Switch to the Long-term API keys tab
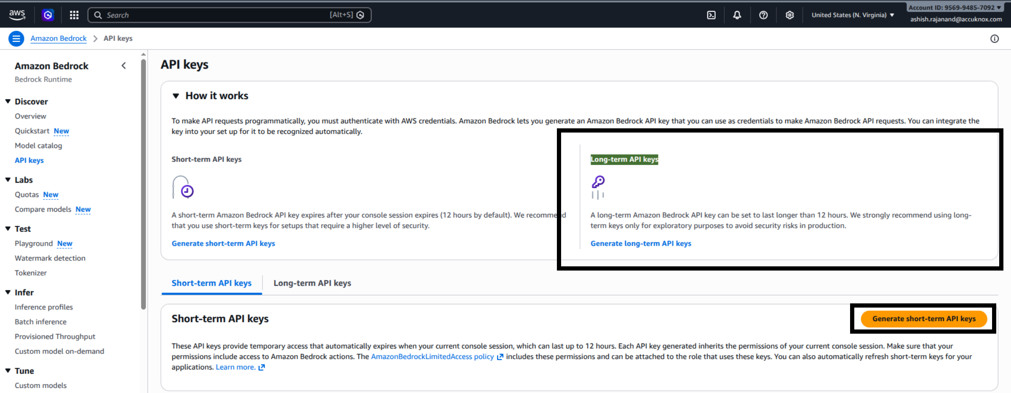 tap(312, 283)
